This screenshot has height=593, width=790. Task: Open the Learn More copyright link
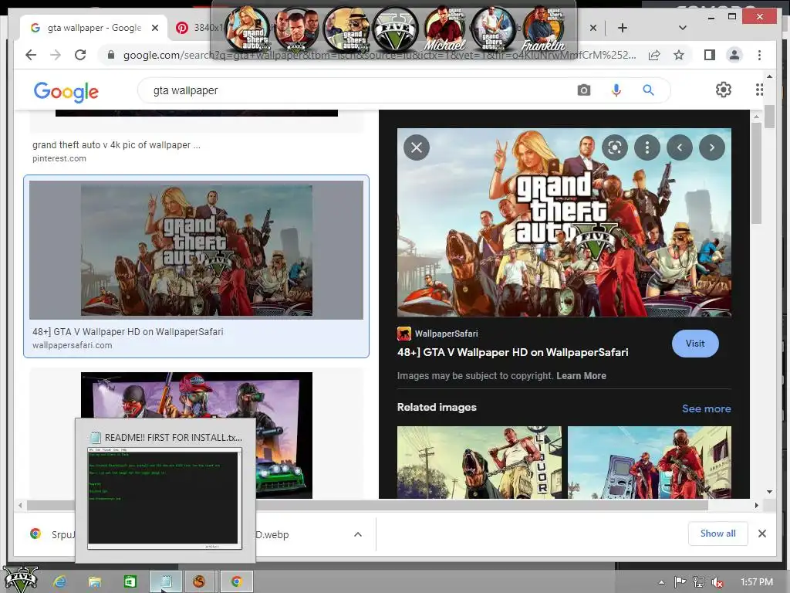click(581, 376)
